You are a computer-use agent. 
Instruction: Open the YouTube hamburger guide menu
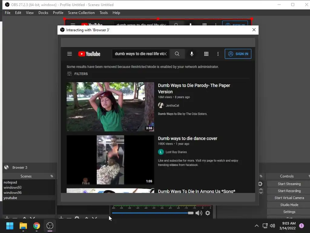69,54
